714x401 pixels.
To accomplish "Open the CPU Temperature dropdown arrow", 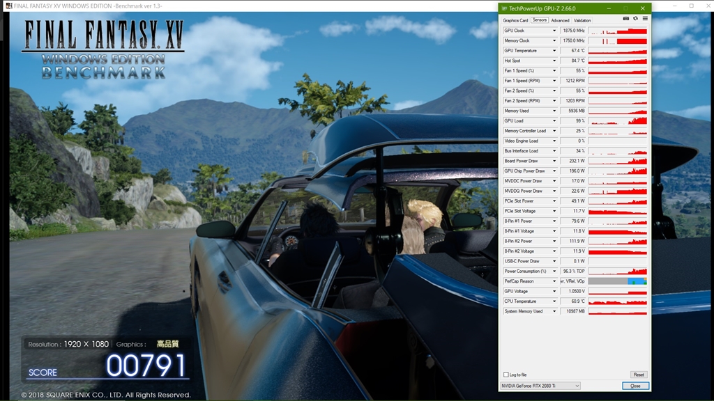I will 554,301.
